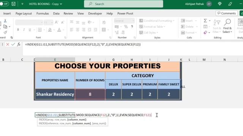243x136 pixels.
Task: Open Format as Table menu
Action: [152, 27]
